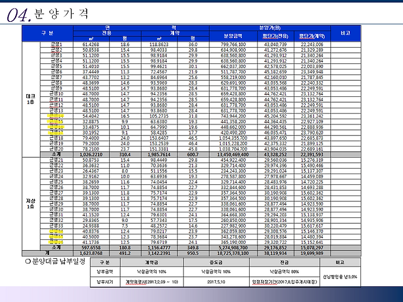403x302 pixels.
Task: Click the 선납할인율 년3.0% note
Action: tap(340, 277)
